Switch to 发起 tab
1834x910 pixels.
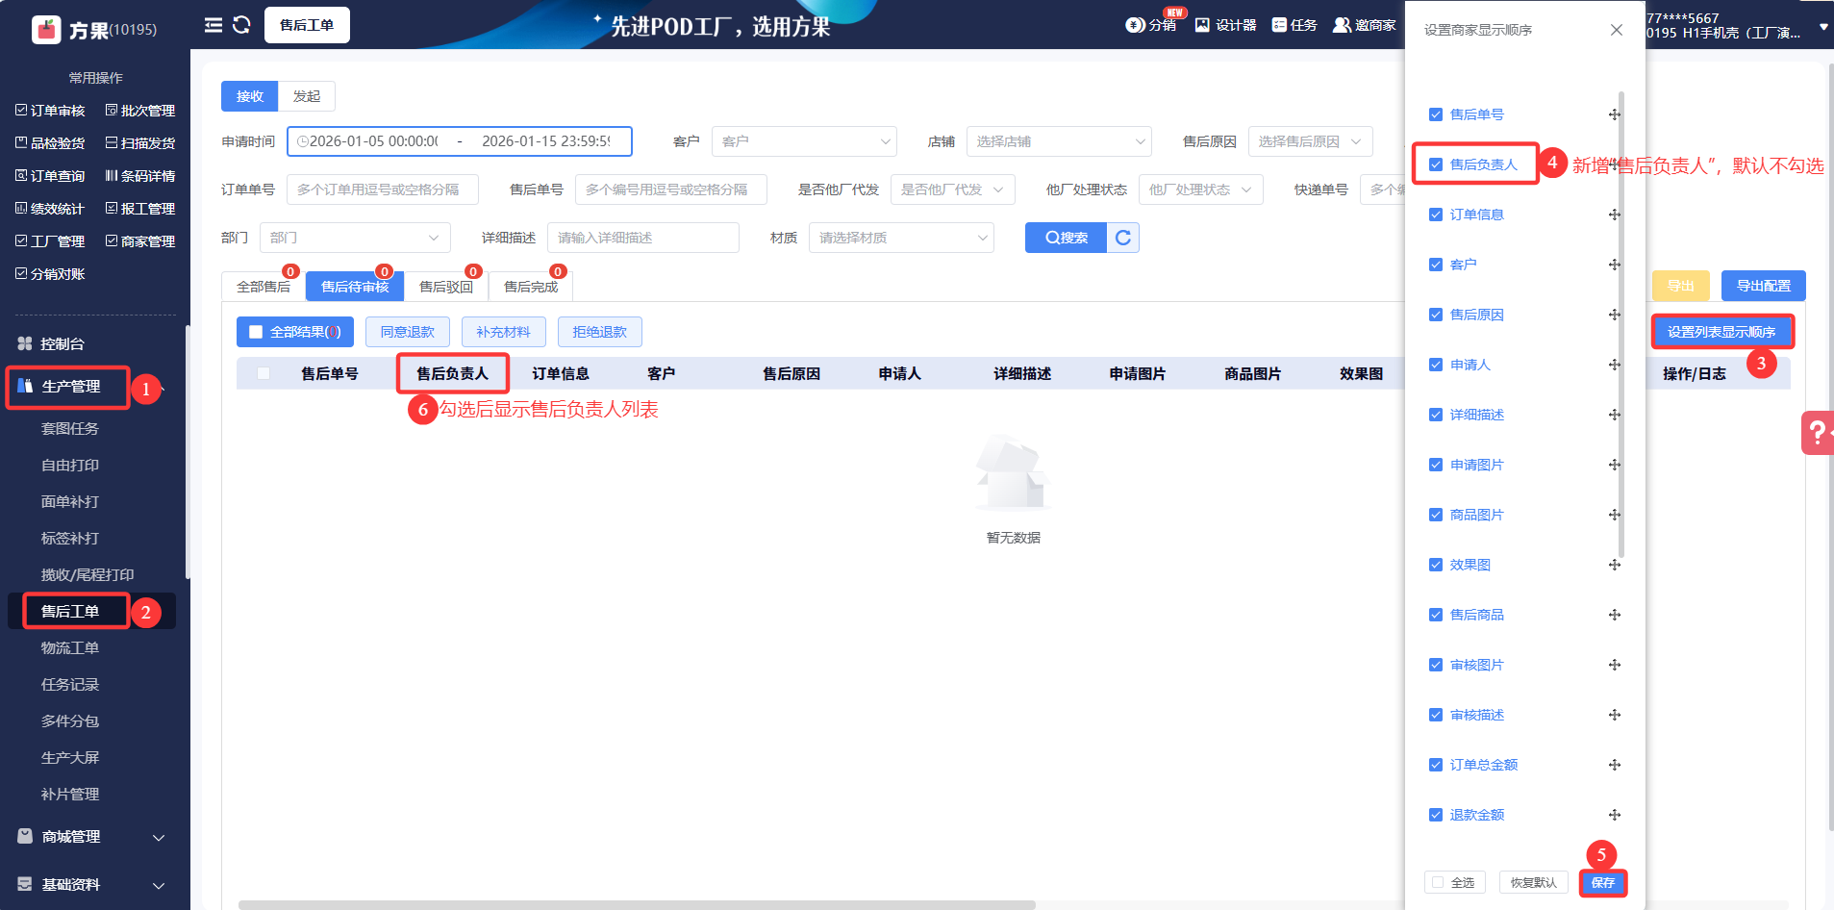[x=307, y=96]
